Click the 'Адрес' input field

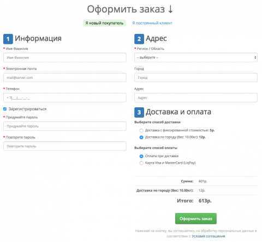pos(196,97)
